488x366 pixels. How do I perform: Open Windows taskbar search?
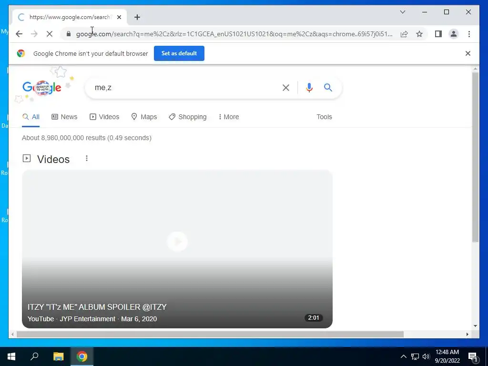pyautogui.click(x=34, y=356)
